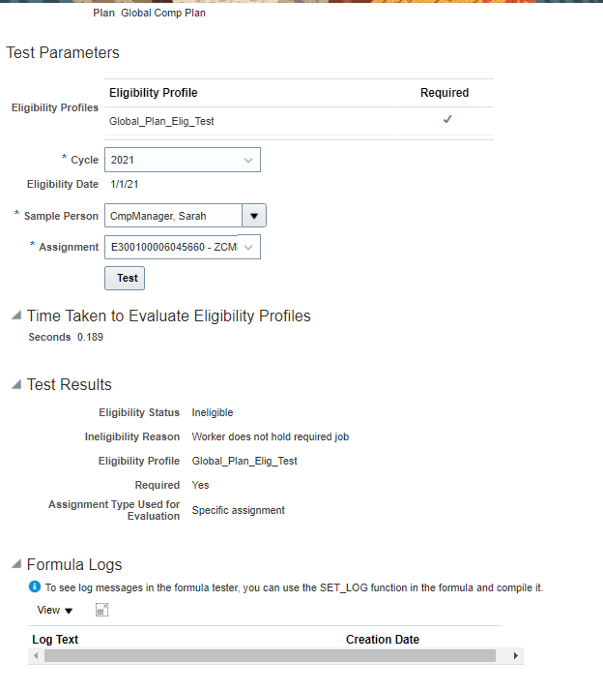Click the Sample Person field with CmpManager, Sarah

(171, 216)
